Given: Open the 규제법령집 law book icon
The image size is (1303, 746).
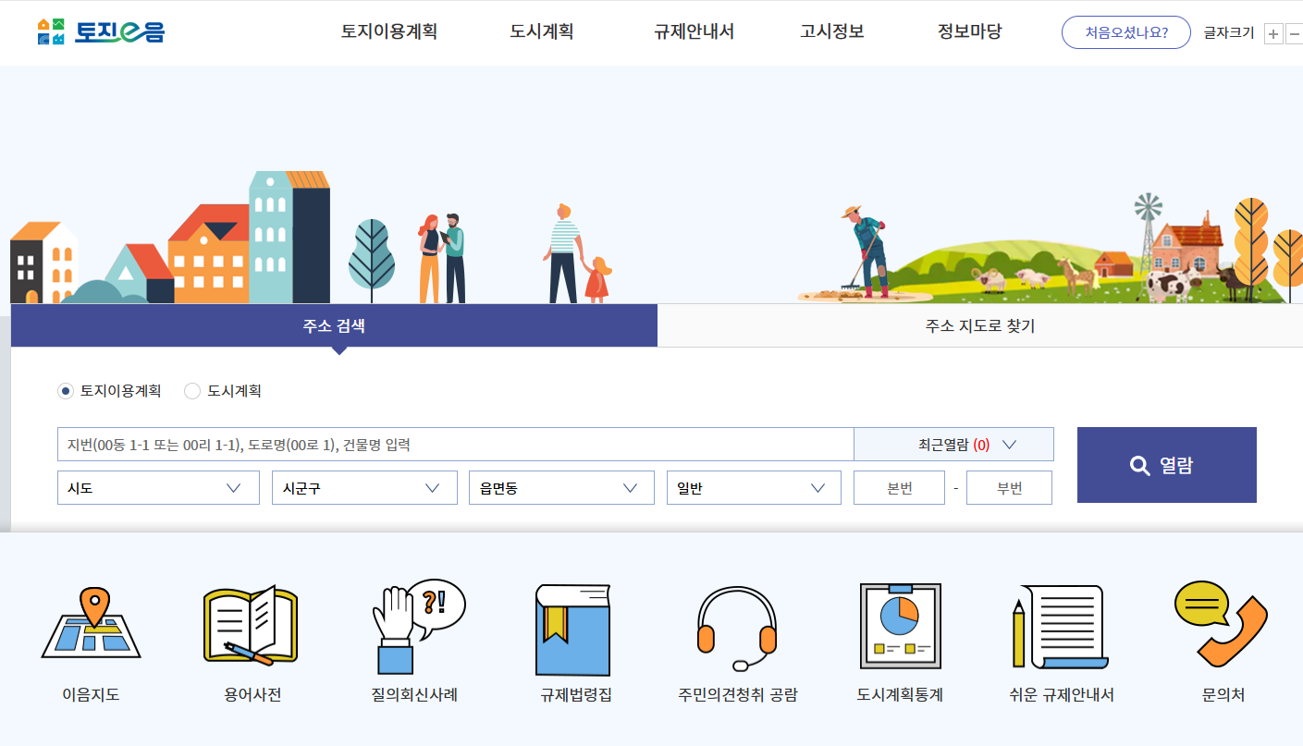Looking at the screenshot, I should point(573,626).
